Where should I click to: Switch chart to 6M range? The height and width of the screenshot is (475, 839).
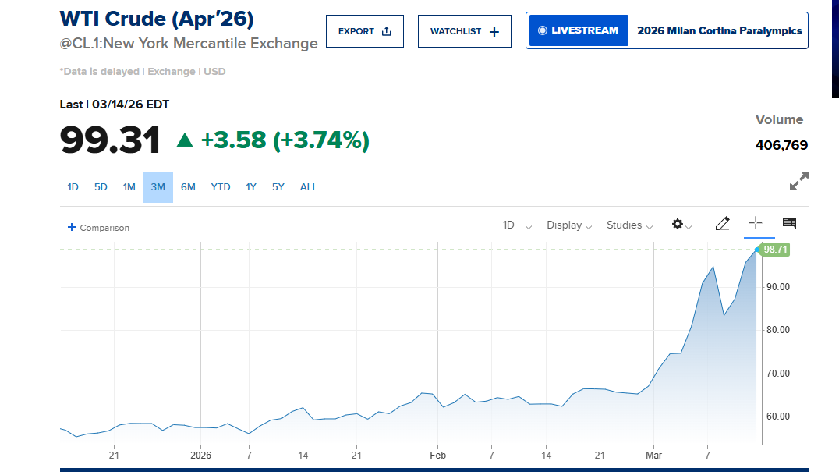pyautogui.click(x=188, y=187)
